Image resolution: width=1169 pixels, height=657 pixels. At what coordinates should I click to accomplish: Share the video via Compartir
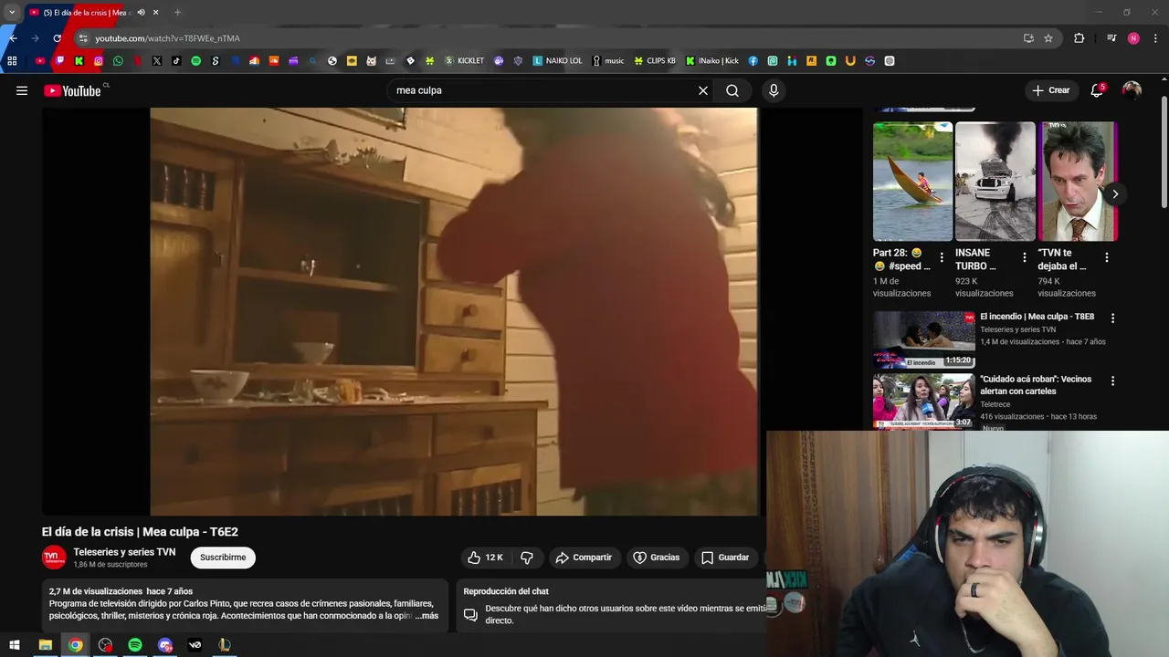tap(584, 558)
